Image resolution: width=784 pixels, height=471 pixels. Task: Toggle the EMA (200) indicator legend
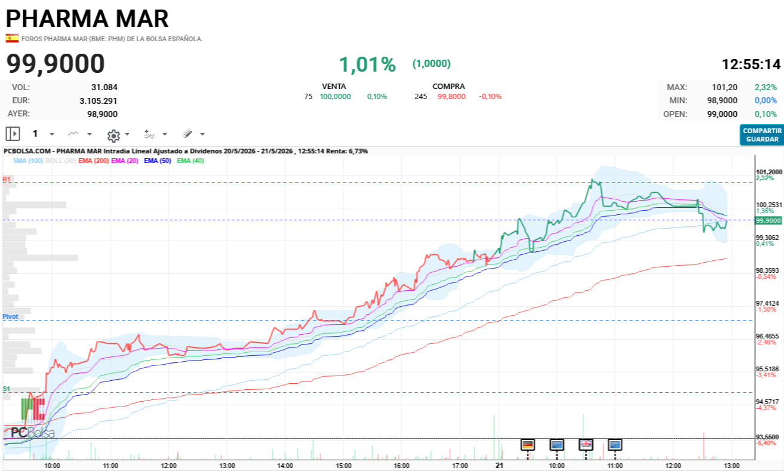(93, 161)
